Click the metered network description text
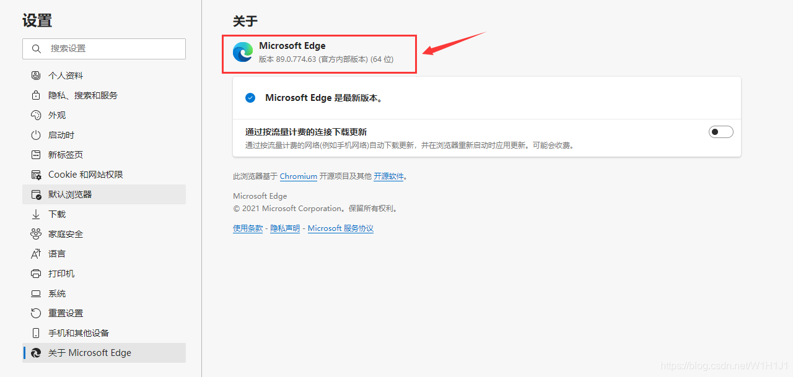This screenshot has width=793, height=377. [x=410, y=145]
